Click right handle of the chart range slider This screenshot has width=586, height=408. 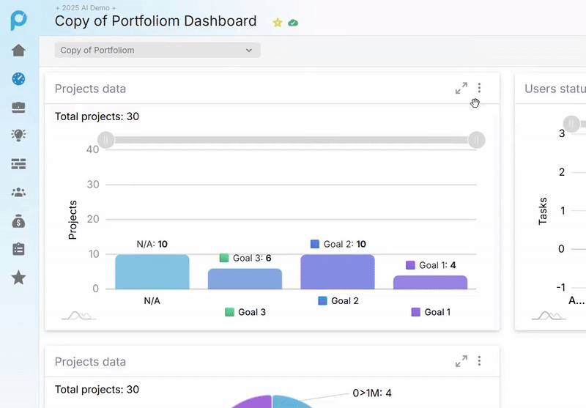(x=477, y=140)
